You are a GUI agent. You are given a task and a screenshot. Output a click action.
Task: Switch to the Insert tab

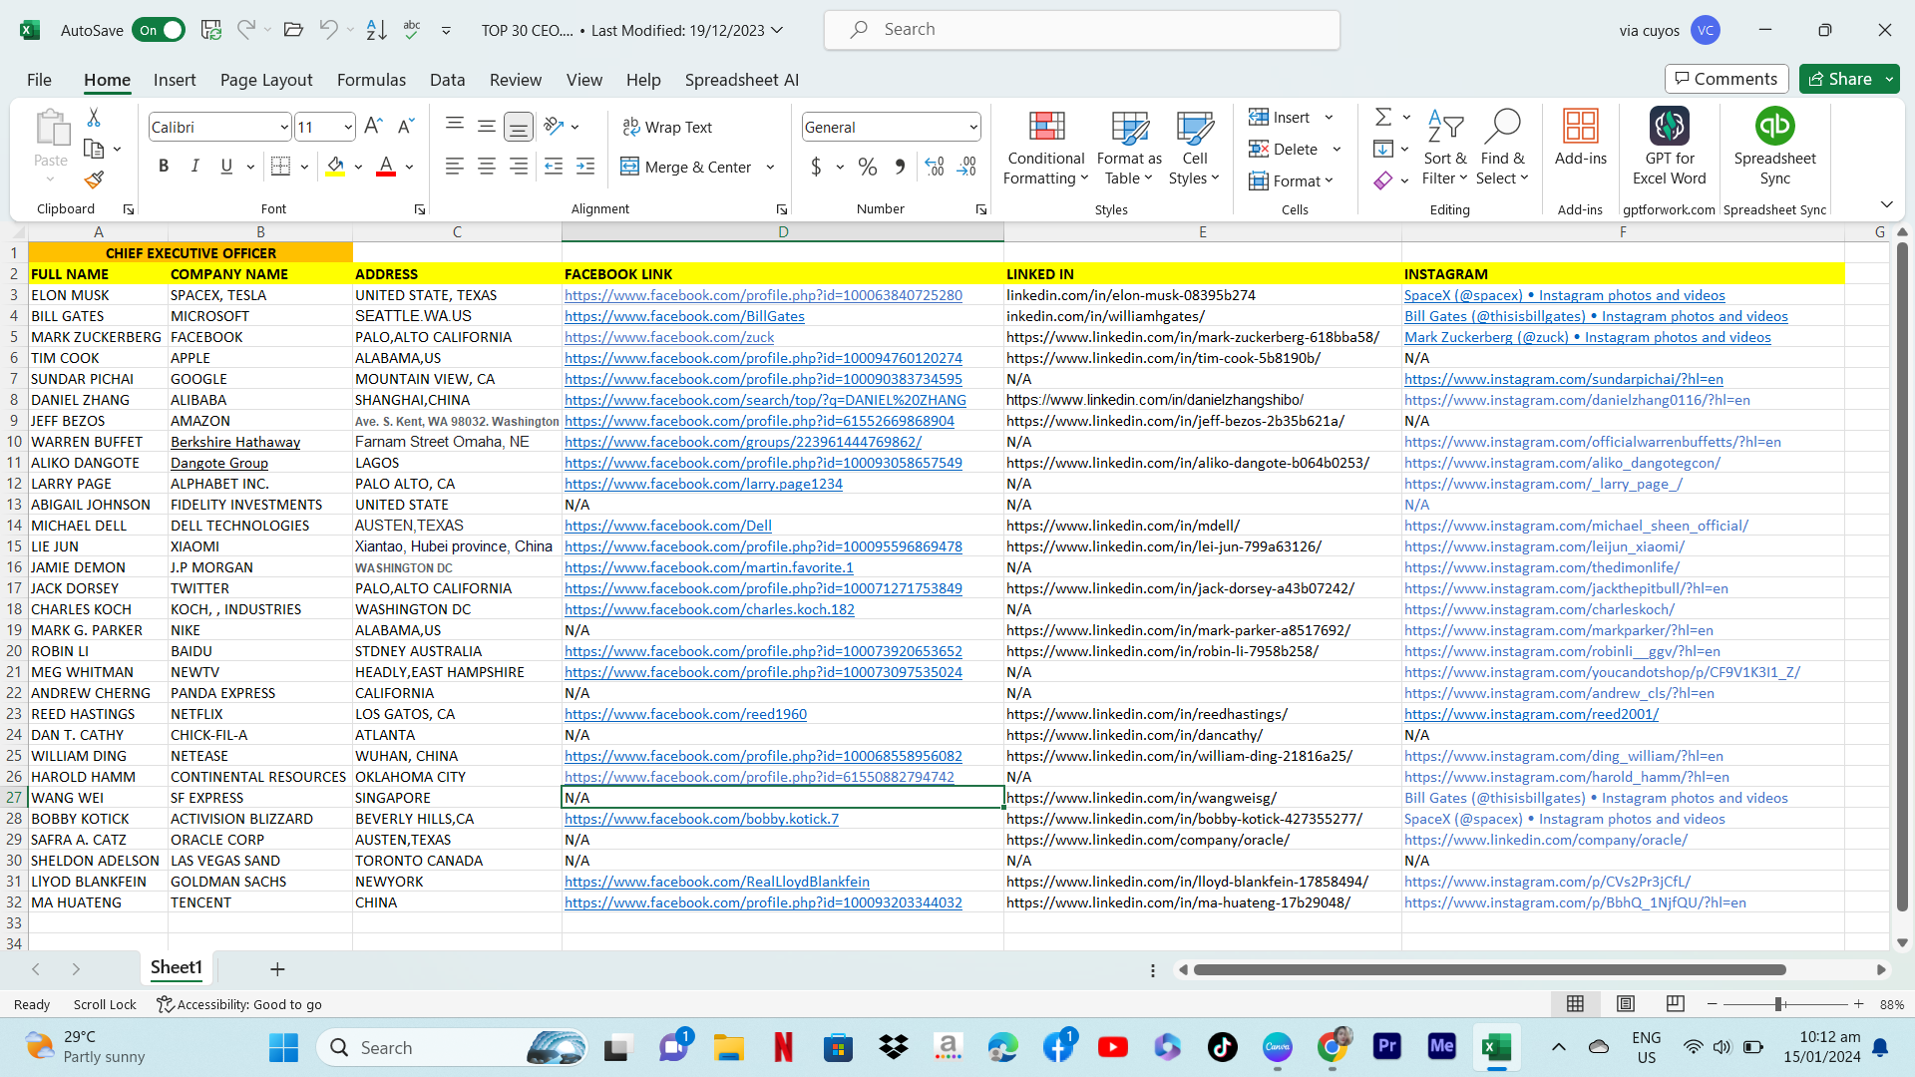[x=175, y=80]
